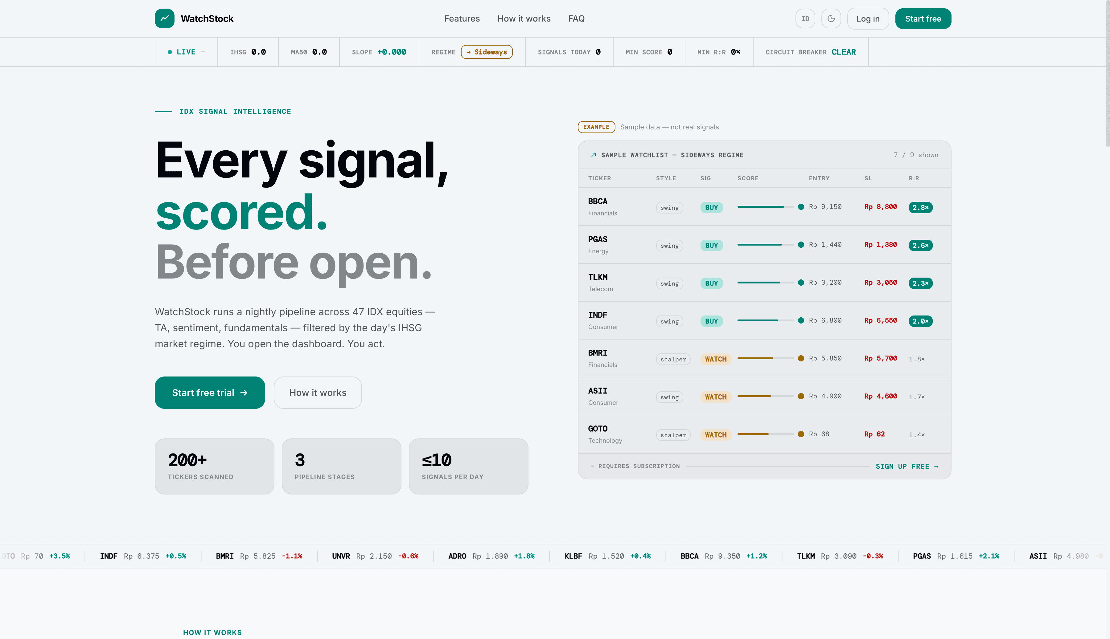Click CIRCUIT BREAKER CLEAR status
This screenshot has width=1110, height=639.
pos(811,52)
